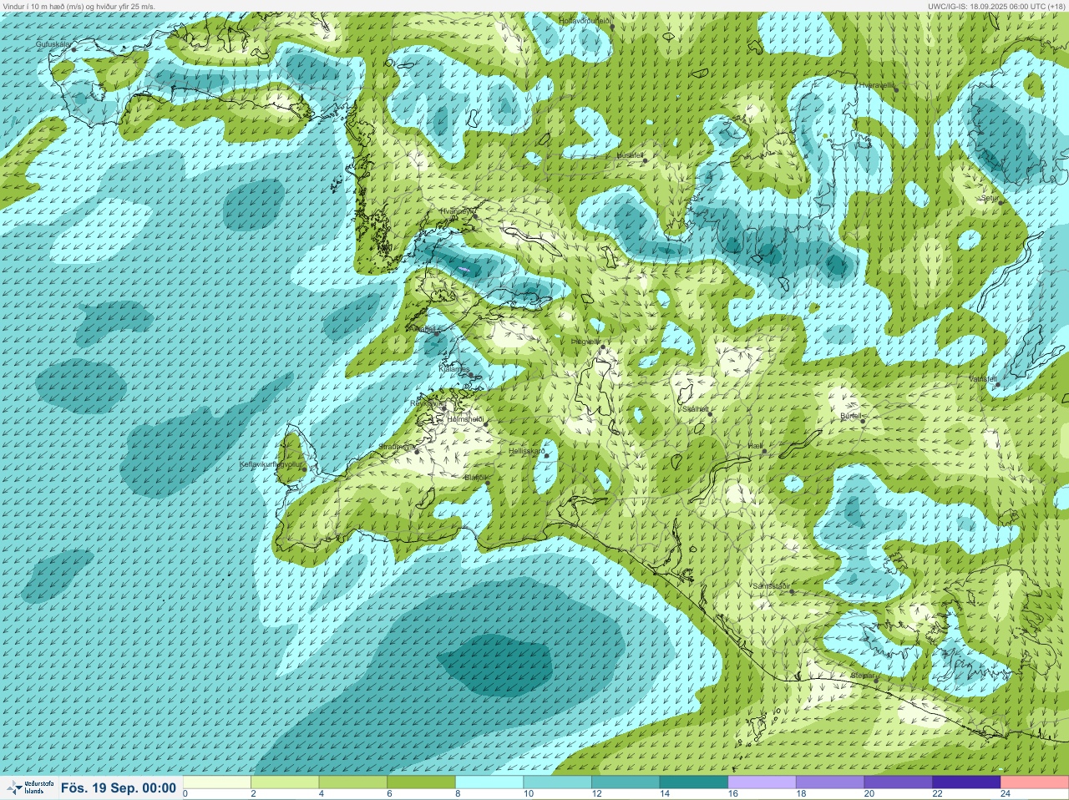Select the 12–14 m/s teal swatch
This screenshot has height=800, width=1069.
point(626,782)
